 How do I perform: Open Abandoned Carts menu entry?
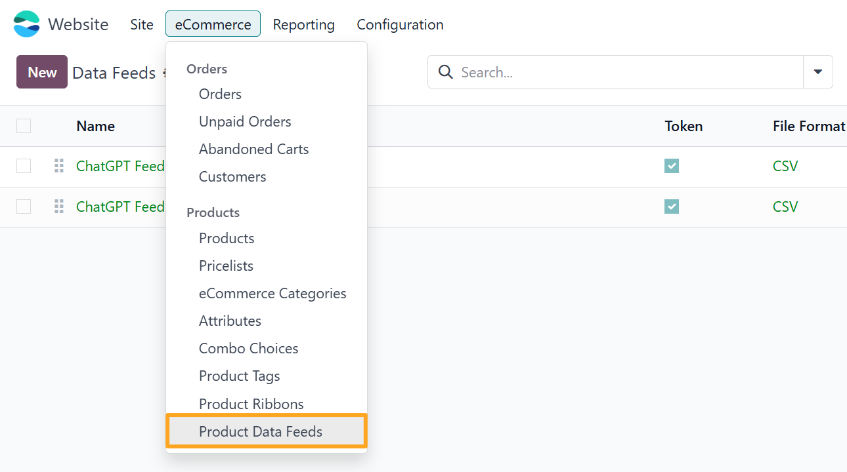267,149
